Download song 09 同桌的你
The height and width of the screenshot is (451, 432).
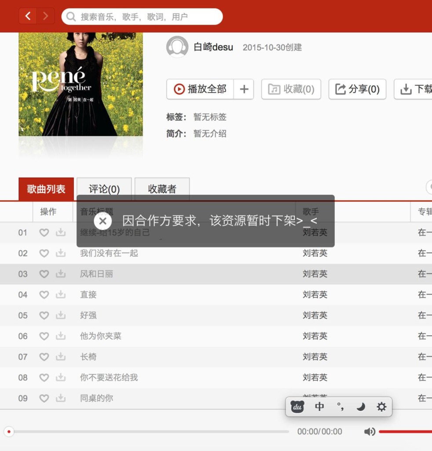[61, 398]
